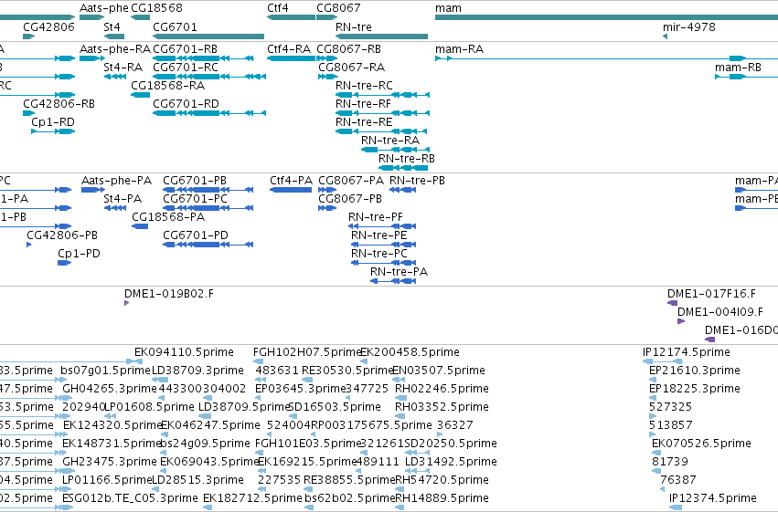778x512 pixels.
Task: Pick the 'CG18568-PA' protein label
Action: click(167, 217)
